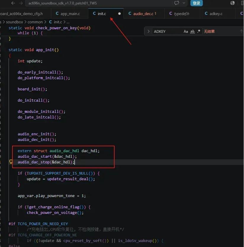244x247 pixels.
Task: Go forward with the right navigation arrow
Action: 21,3
